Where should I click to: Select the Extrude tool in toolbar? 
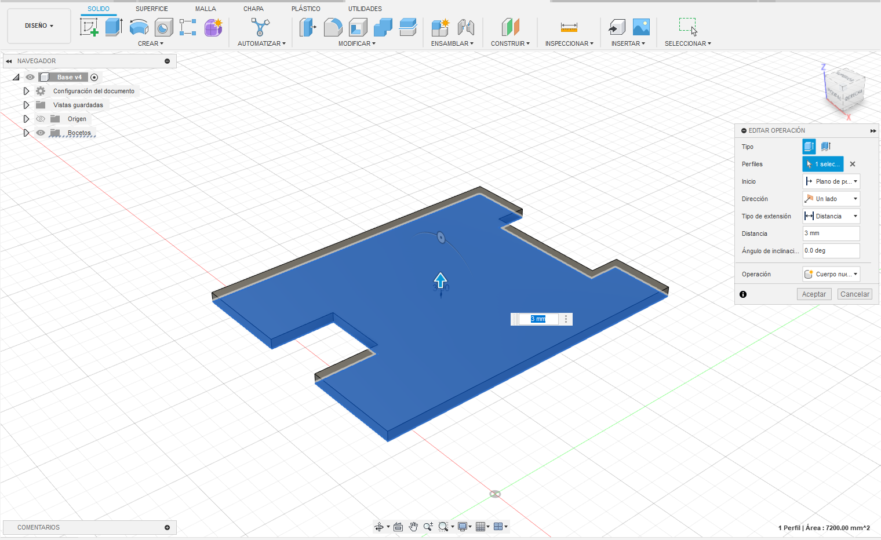coord(114,27)
